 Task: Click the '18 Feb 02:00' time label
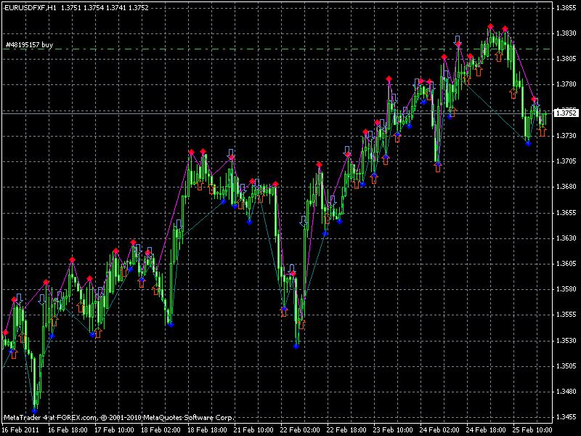click(161, 430)
